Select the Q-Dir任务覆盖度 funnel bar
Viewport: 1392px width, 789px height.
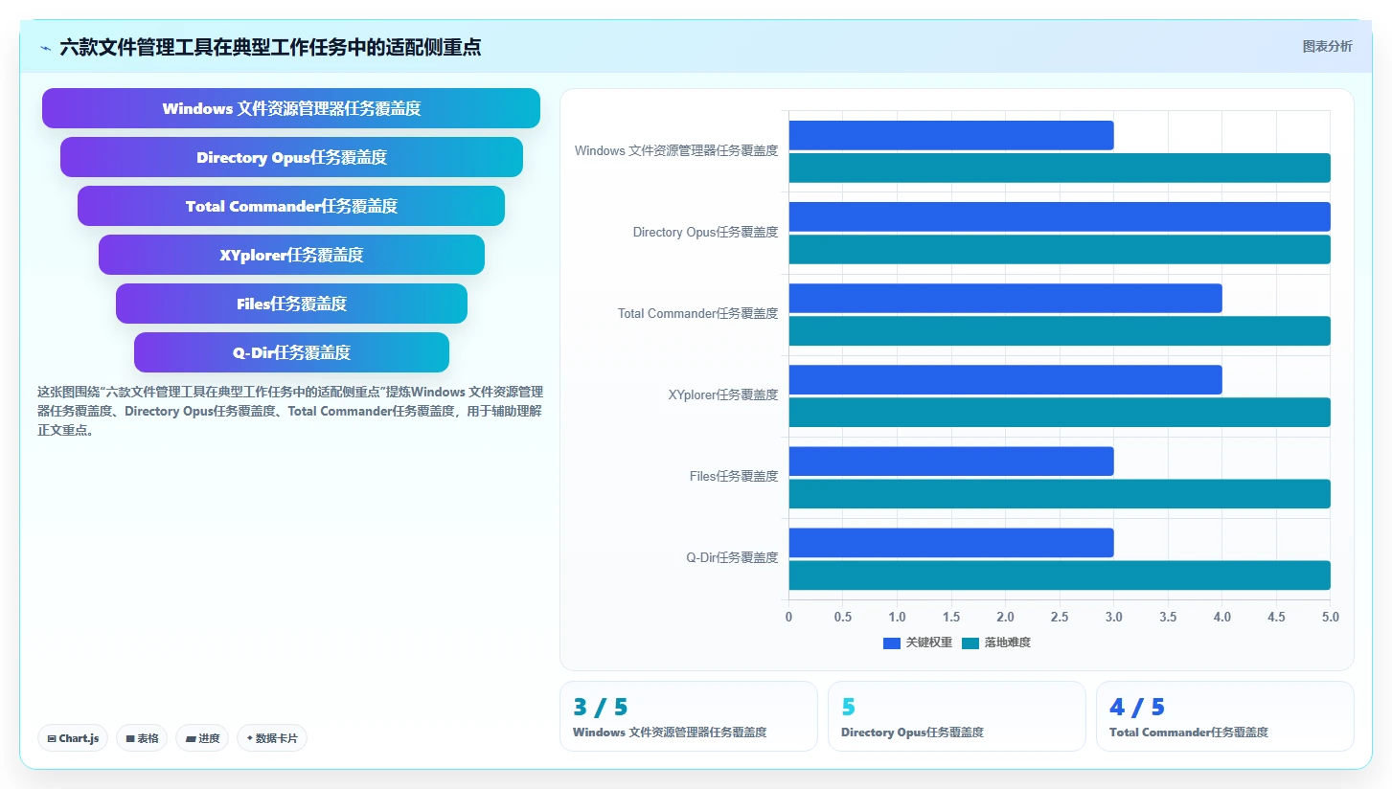[x=291, y=352]
